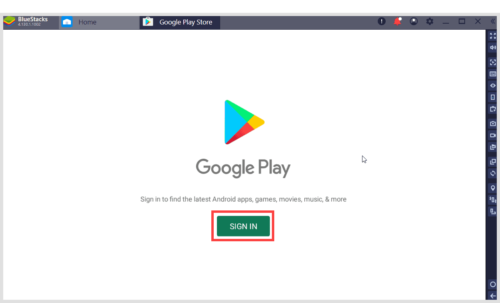Screen dimensions: 500x303
Task: Click the Home tab house icon
Action: pyautogui.click(x=67, y=22)
